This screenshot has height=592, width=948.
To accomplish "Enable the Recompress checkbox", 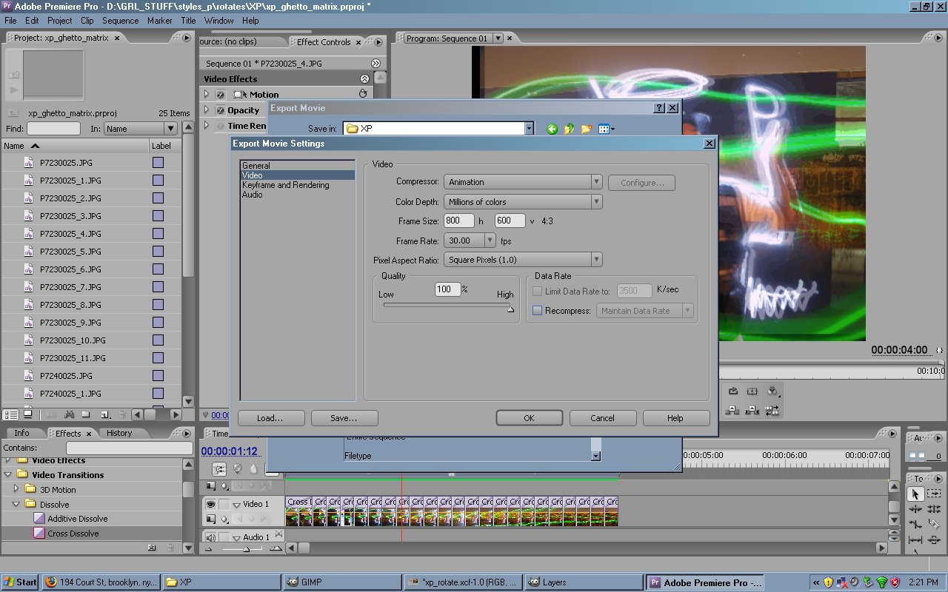I will coord(538,311).
